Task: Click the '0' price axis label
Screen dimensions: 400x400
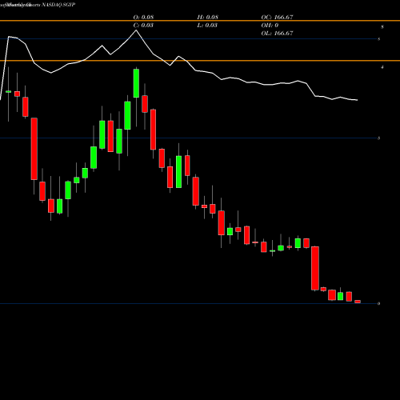Action: click(378, 303)
